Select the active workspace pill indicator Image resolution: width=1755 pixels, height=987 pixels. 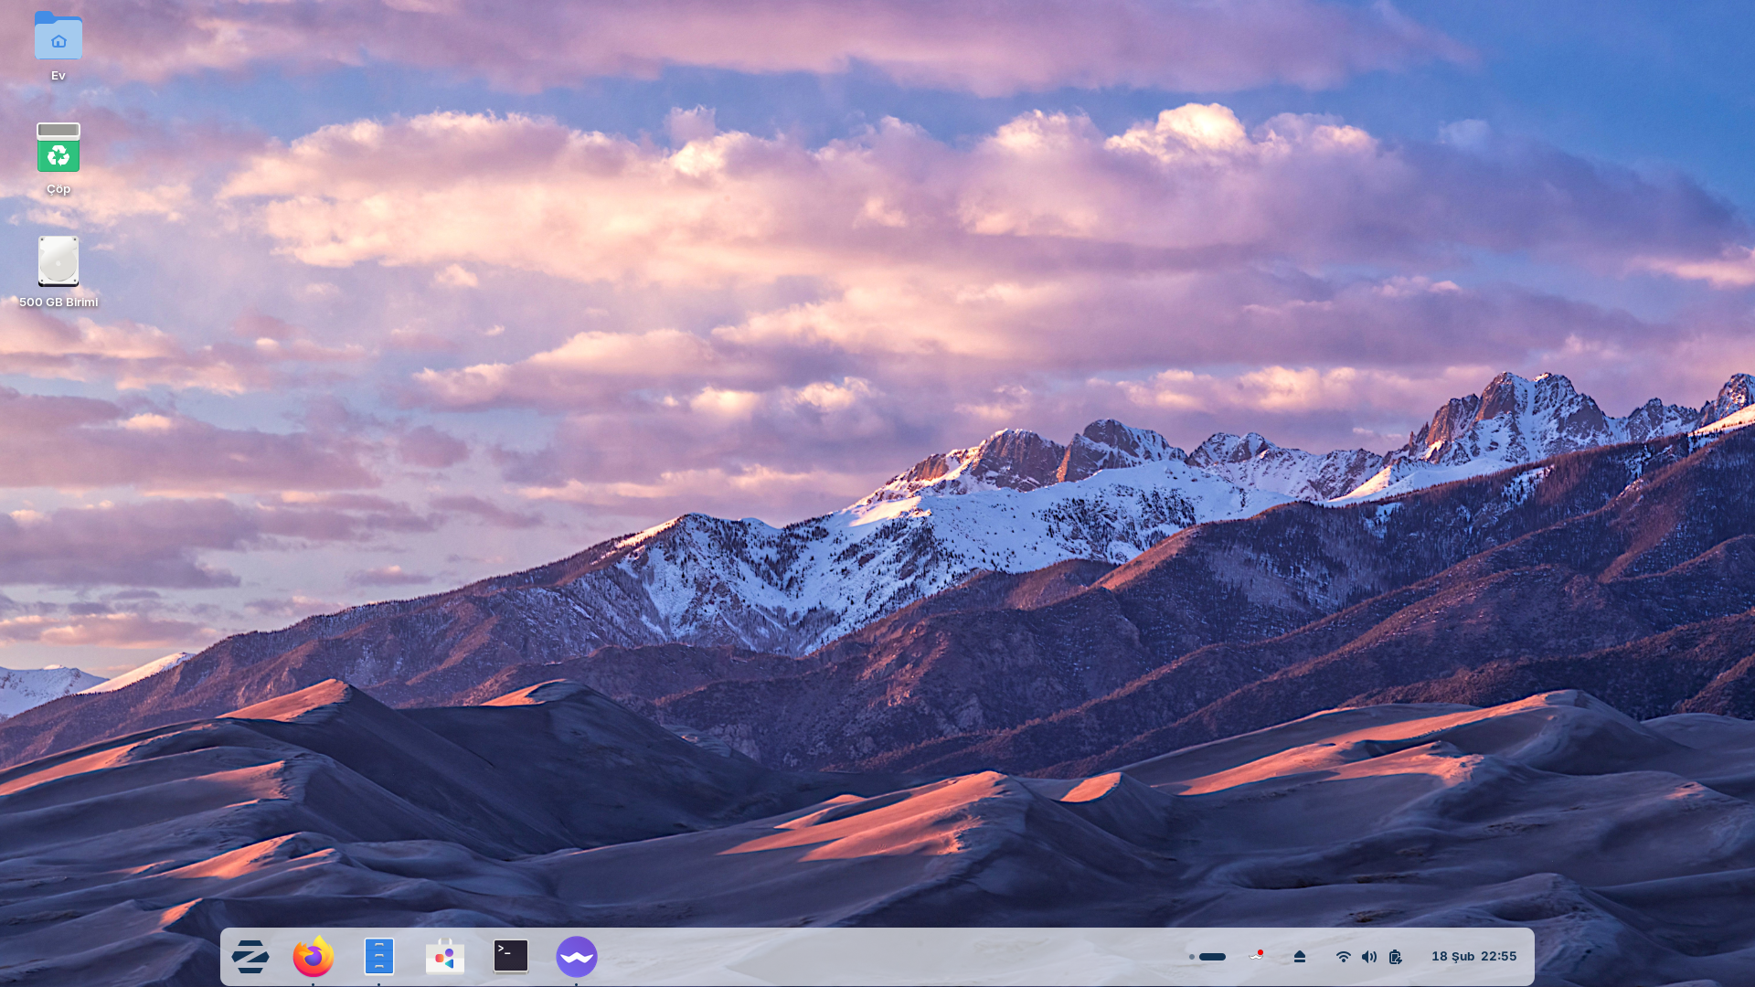[1212, 957]
